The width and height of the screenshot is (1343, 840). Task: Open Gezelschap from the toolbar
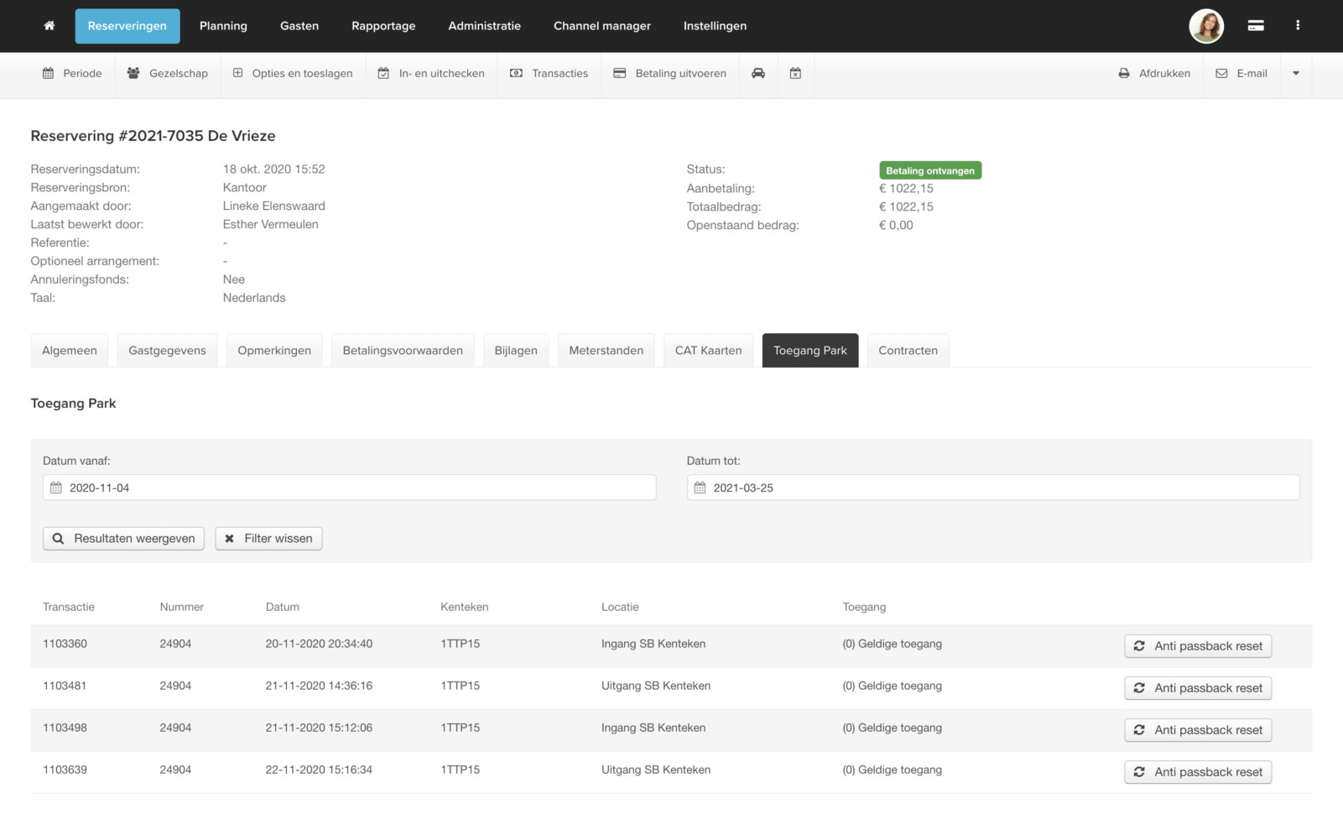[x=168, y=74]
